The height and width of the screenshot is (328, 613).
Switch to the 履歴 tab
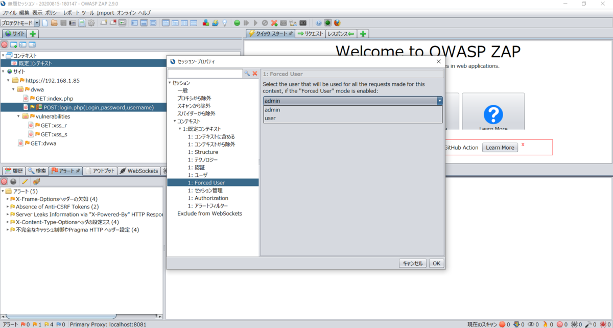click(14, 171)
